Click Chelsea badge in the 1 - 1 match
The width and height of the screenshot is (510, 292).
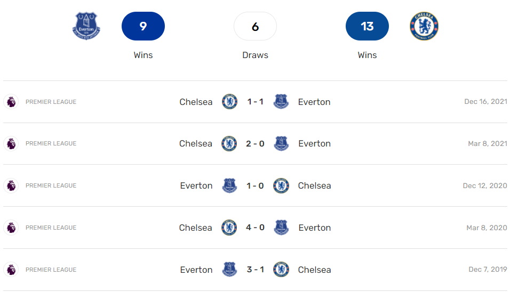click(x=229, y=102)
